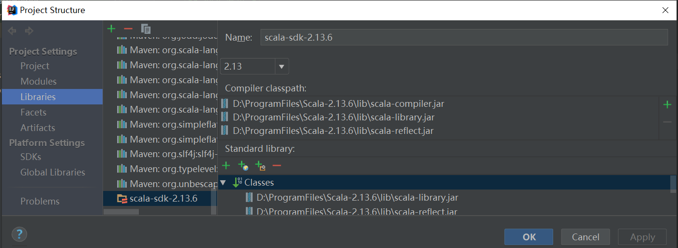This screenshot has width=678, height=248.
Task: Click the scala-sdk-2.13.6 library icon
Action: point(122,198)
